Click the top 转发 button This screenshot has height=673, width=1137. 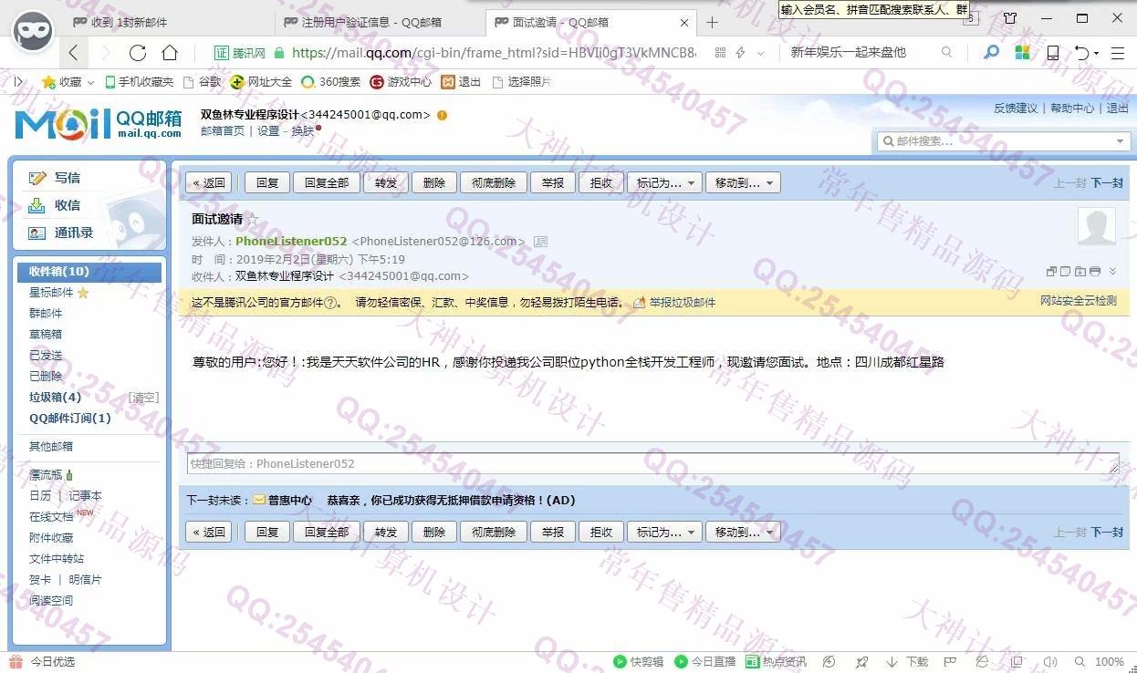pyautogui.click(x=386, y=182)
